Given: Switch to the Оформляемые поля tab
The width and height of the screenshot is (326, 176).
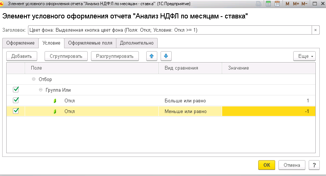Looking at the screenshot, I should click(x=90, y=43).
